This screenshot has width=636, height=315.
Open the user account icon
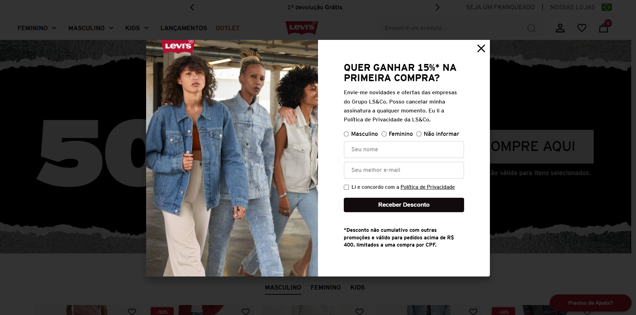(x=560, y=28)
